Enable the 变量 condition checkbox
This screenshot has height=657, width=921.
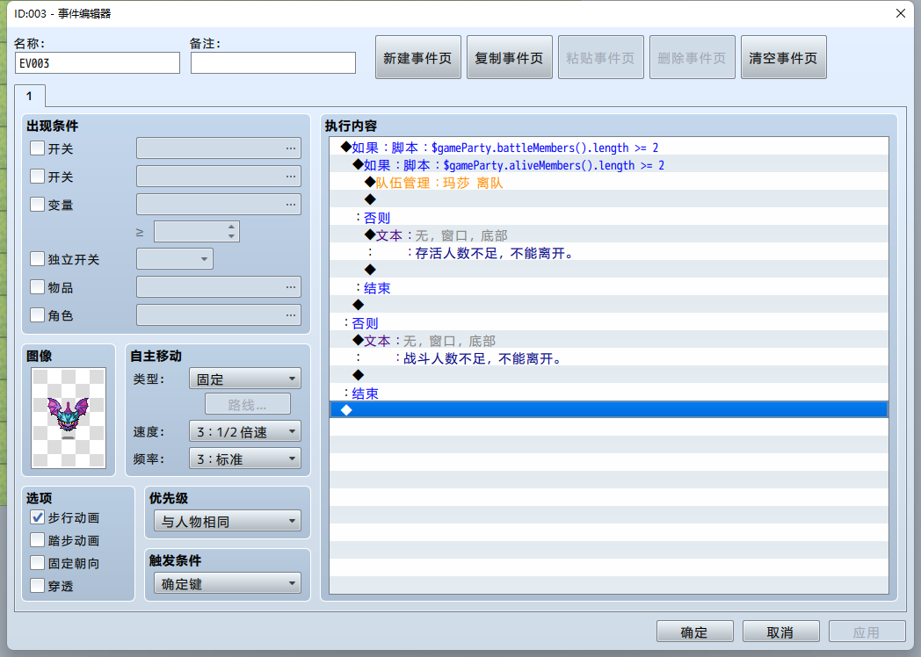(x=37, y=205)
